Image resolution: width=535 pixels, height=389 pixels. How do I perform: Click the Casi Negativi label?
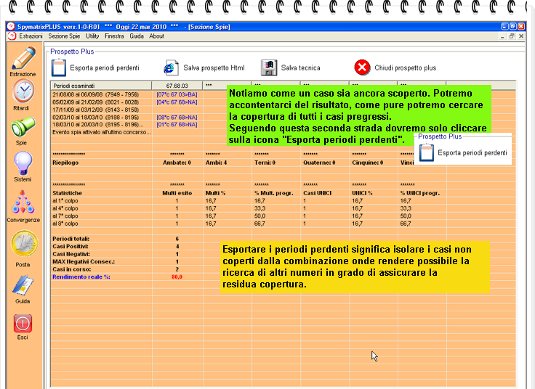pyautogui.click(x=71, y=254)
